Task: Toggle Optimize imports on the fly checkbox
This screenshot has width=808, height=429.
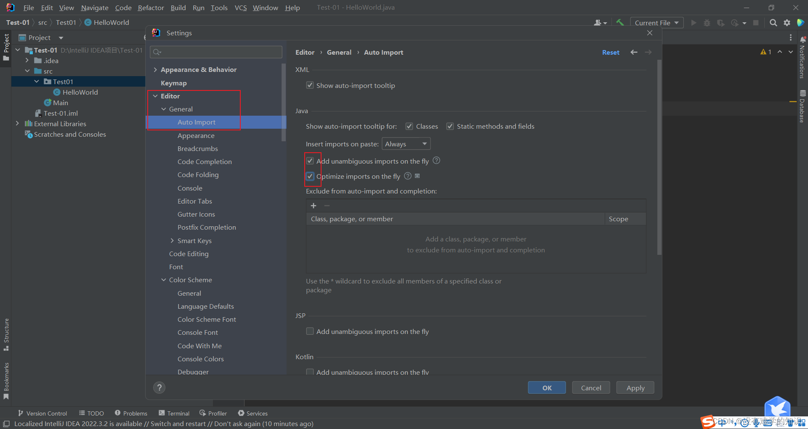Action: (x=310, y=176)
